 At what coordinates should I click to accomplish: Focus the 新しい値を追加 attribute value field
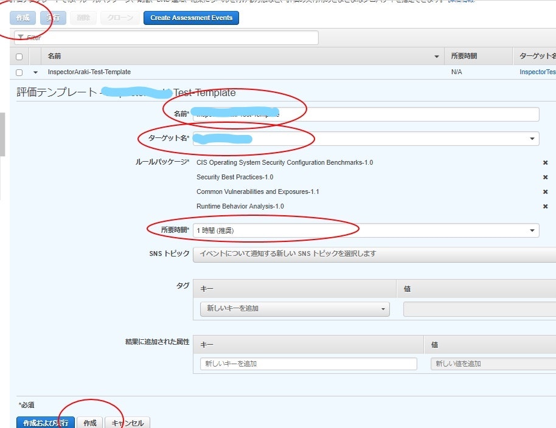tap(493, 364)
